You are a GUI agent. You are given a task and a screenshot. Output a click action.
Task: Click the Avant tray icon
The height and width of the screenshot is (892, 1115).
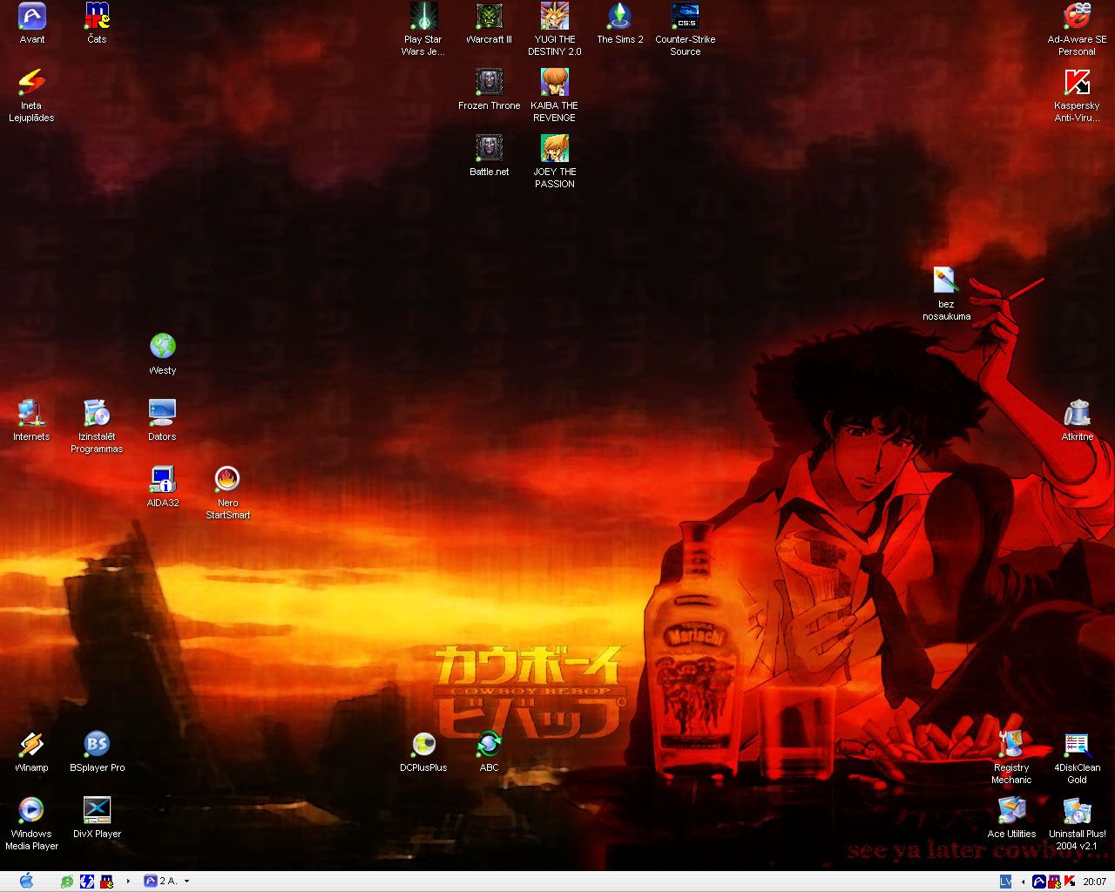pyautogui.click(x=1039, y=882)
